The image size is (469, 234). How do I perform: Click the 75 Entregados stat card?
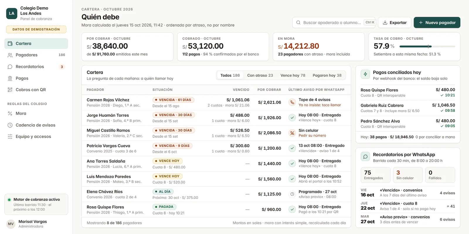point(375,175)
